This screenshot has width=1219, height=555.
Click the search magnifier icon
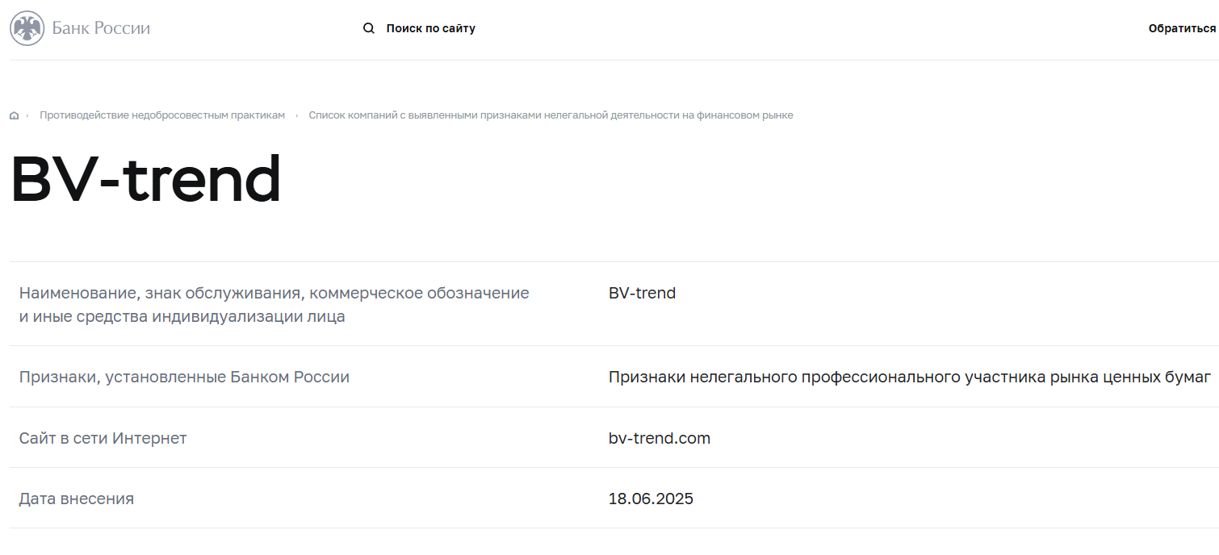pyautogui.click(x=369, y=28)
